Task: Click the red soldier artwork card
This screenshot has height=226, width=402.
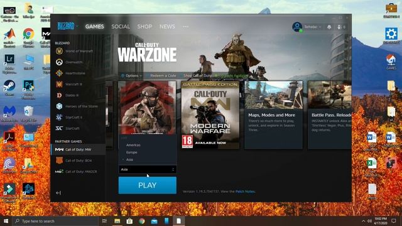Action: click(148, 107)
